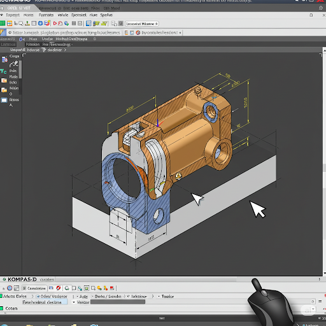Open the dropdown arrow after the address tab

click(180, 32)
